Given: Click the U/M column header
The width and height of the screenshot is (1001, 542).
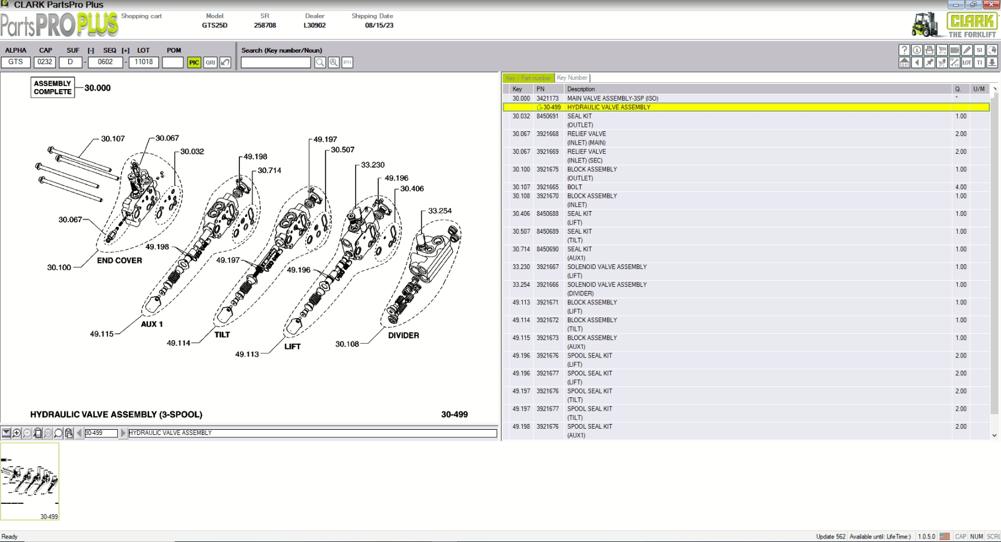Looking at the screenshot, I should (979, 89).
